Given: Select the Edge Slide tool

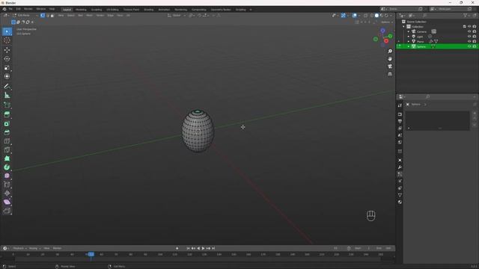Looking at the screenshot, I should click(x=7, y=185).
